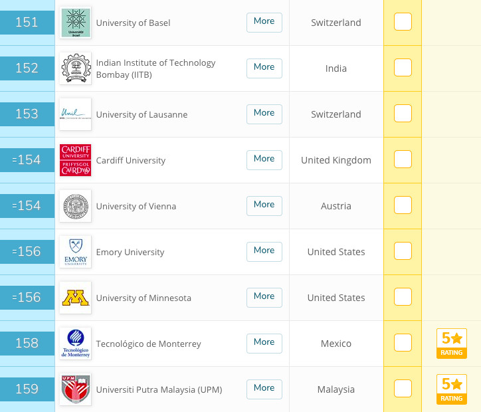
Task: Click the Minnesota gold M logo
Action: click(x=76, y=298)
